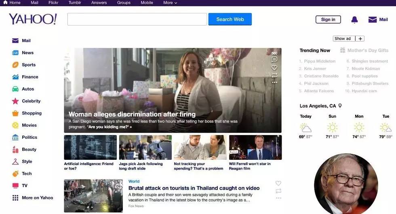Open Tumblr from top navigation

point(75,3)
